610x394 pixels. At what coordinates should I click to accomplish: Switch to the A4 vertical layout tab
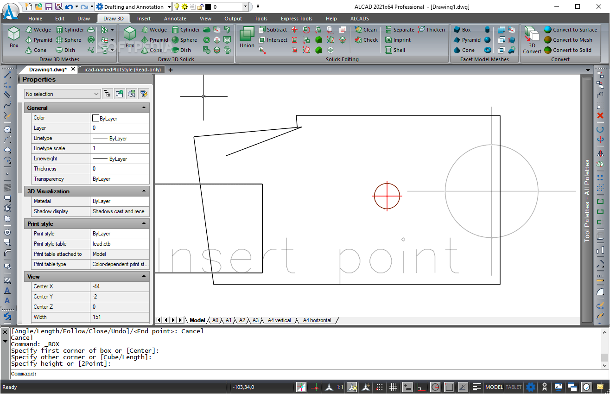tap(279, 320)
